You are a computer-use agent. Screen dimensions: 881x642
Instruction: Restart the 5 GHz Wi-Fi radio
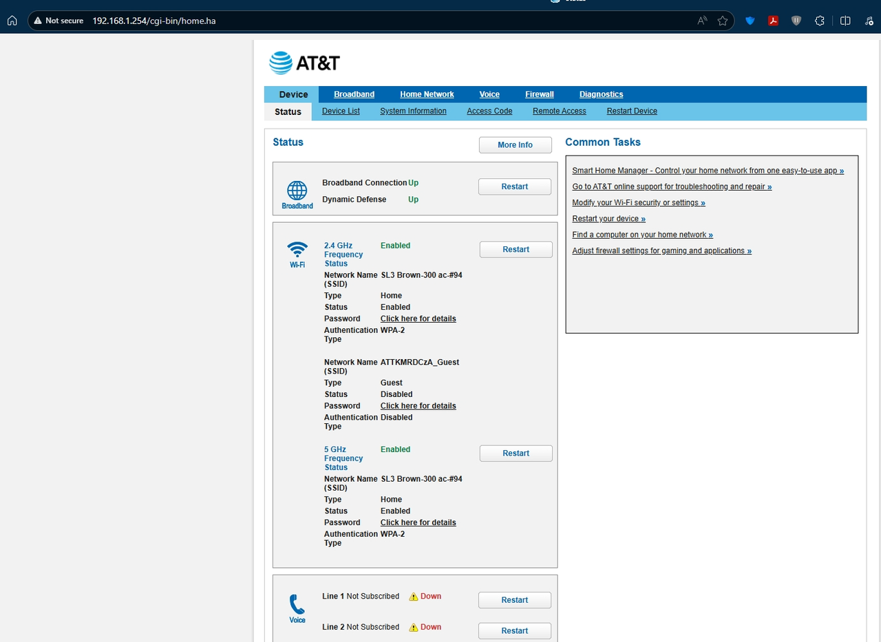pos(516,453)
